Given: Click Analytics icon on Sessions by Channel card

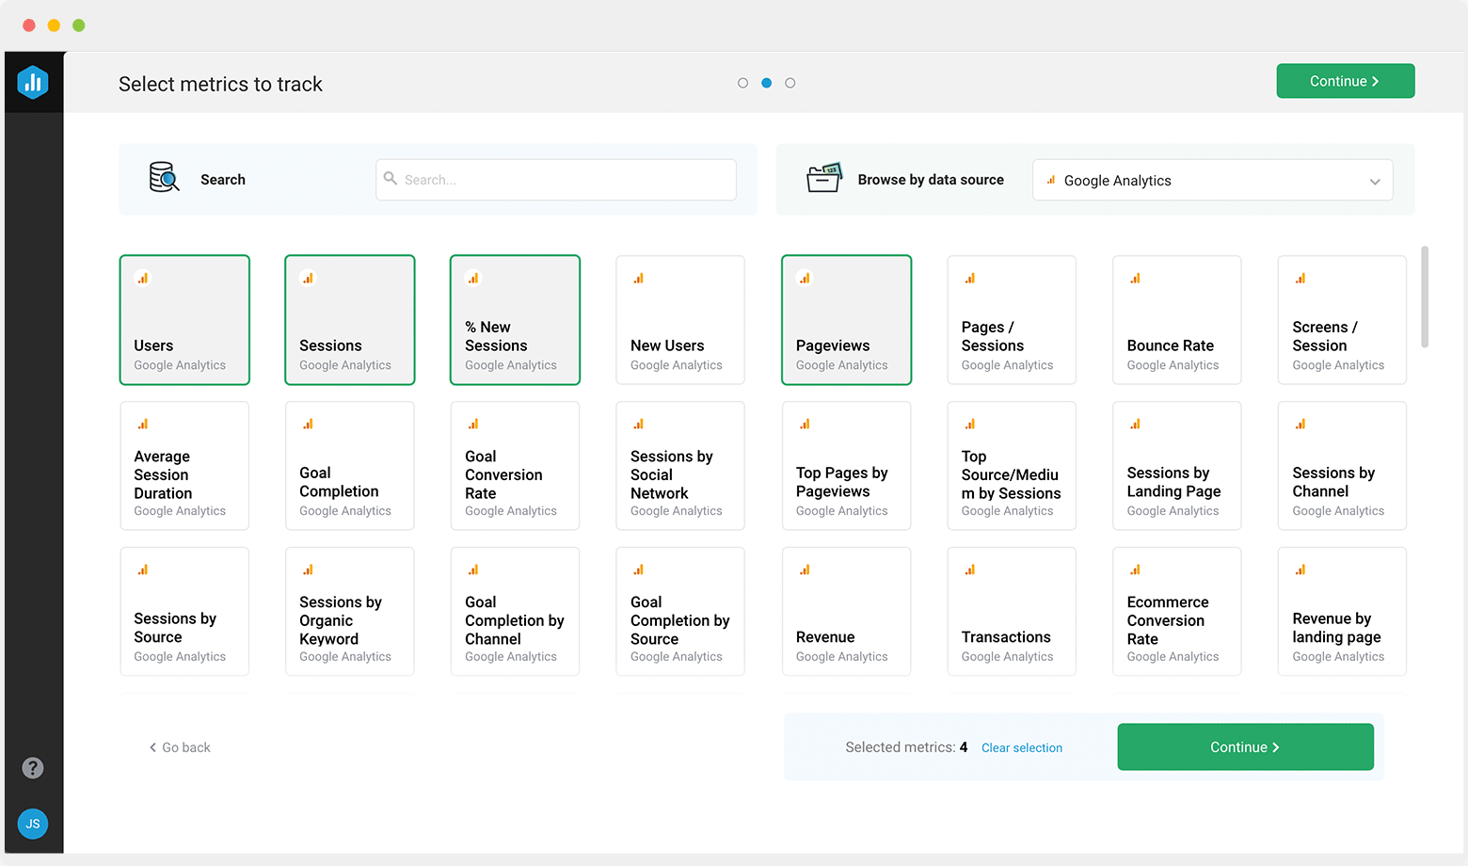Looking at the screenshot, I should (x=1300, y=424).
